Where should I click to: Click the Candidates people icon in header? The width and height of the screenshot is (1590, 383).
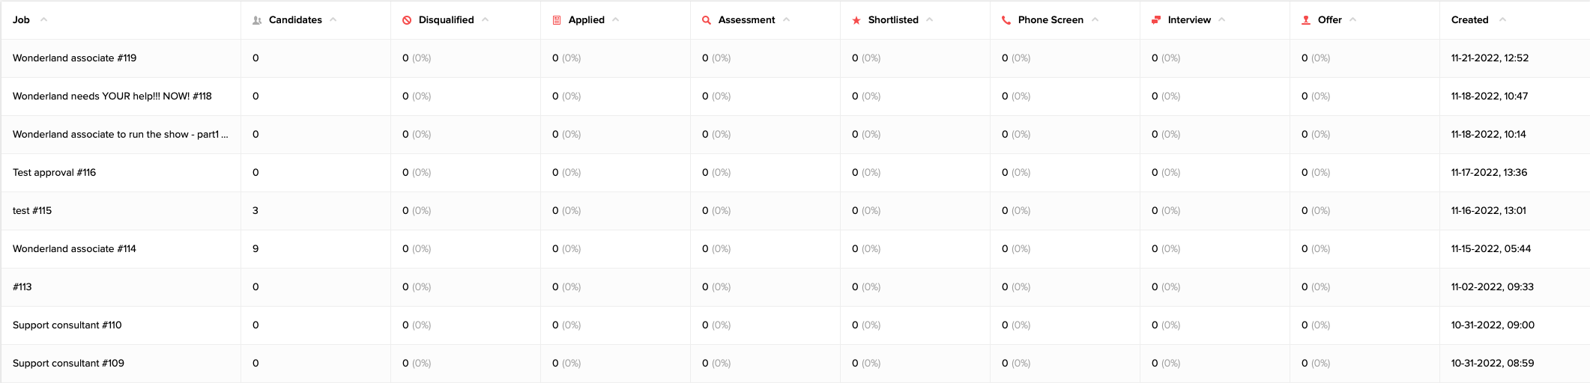tap(257, 20)
